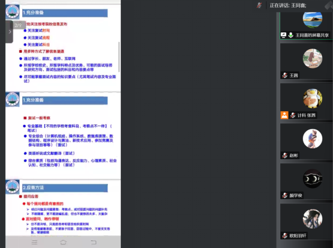Click the diamond icon at top right corner
The image size is (333, 248).
point(329,5)
